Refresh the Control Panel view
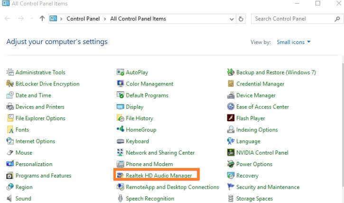Viewport: 344px width, 203px height. point(241,19)
